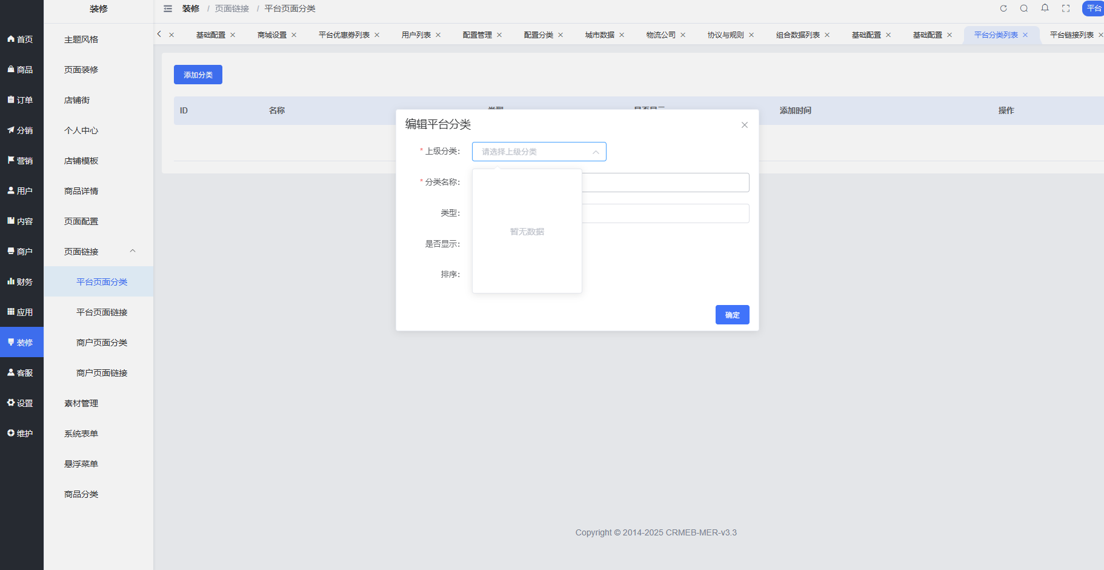Open 设置 in the main navigation
This screenshot has height=570, width=1104.
click(21, 403)
